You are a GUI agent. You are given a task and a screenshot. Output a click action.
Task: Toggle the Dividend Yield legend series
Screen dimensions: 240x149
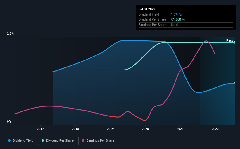[20, 140]
